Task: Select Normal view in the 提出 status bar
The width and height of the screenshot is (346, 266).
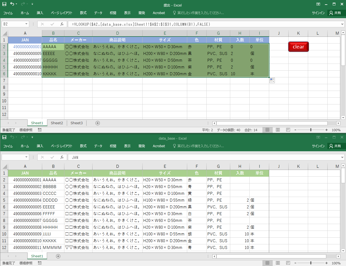Action: pos(267,130)
